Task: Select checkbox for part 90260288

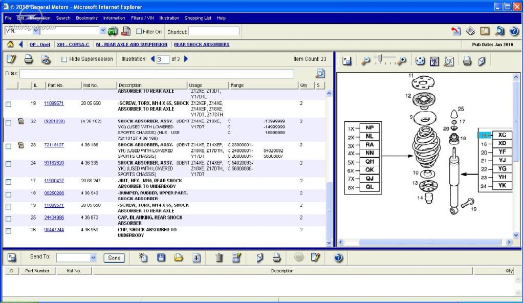Action: pyautogui.click(x=9, y=194)
